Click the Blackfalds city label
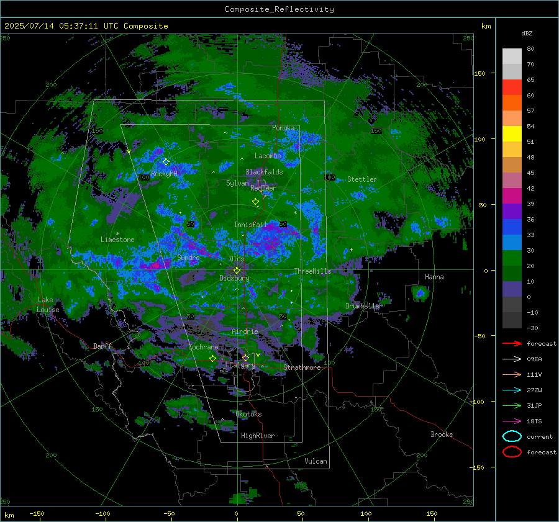This screenshot has height=522, width=559. 264,172
